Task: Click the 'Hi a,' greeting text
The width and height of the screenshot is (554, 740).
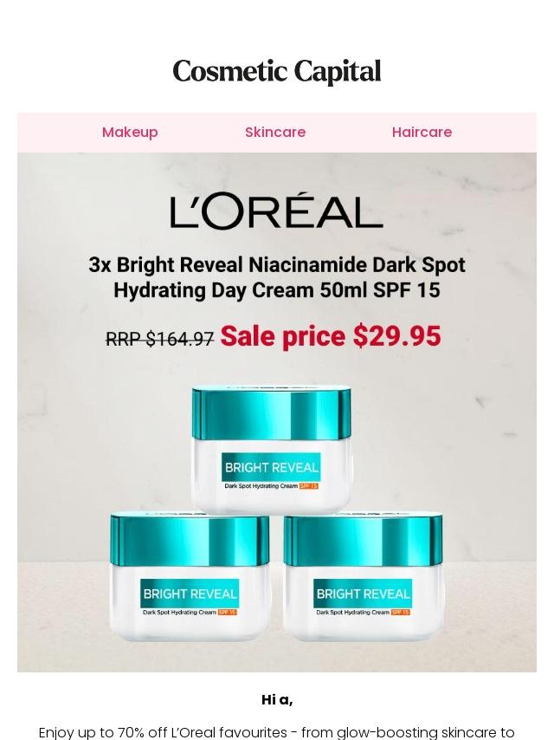Action: (x=277, y=700)
